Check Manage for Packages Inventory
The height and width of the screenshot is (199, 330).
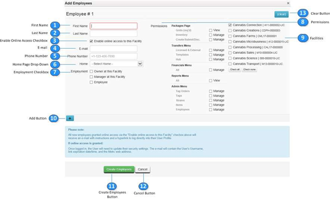coord(210,35)
